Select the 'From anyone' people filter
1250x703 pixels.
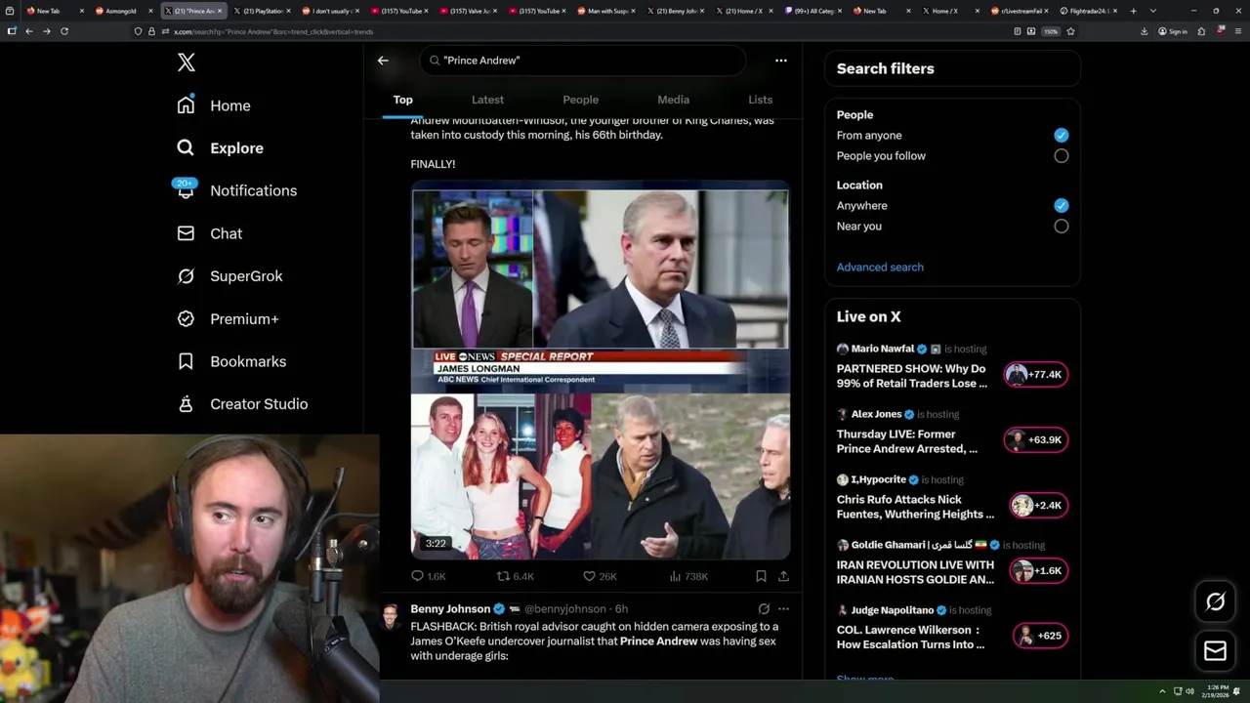point(1061,136)
